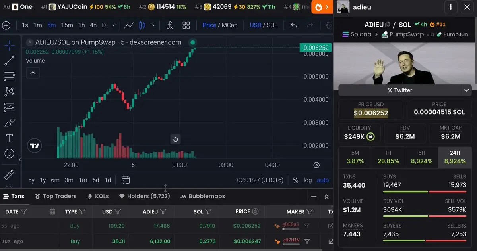Filter transactions by SOL amount
This screenshot has width=477, height=251.
208,211
